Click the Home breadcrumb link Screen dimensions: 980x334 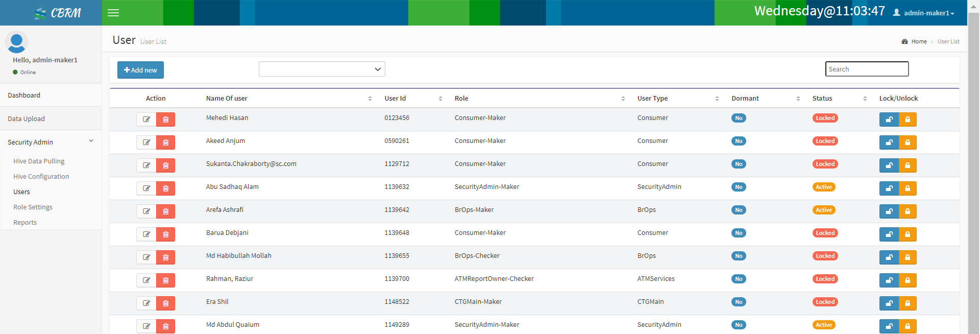click(919, 41)
